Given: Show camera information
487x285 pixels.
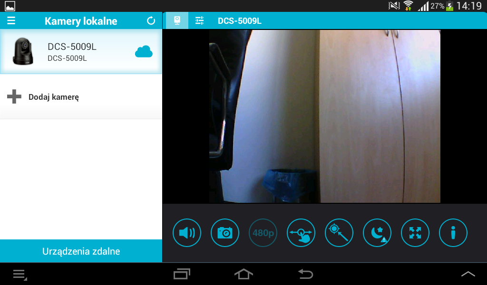Looking at the screenshot, I should coord(453,233).
